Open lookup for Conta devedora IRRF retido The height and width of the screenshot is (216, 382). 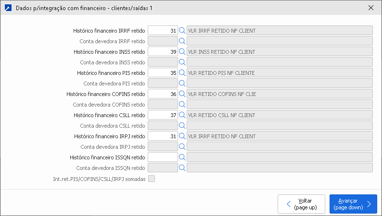182,41
